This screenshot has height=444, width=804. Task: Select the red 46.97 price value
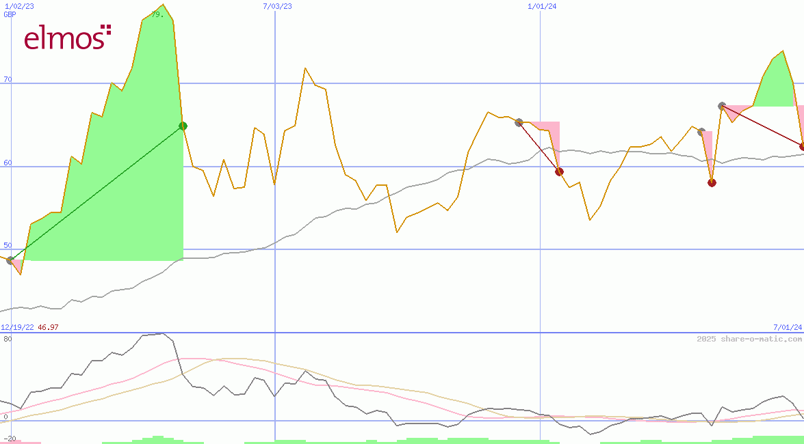[48, 327]
